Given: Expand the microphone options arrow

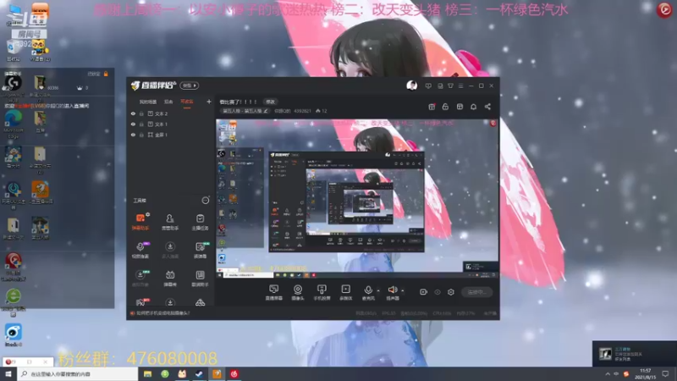Looking at the screenshot, I should pos(378,290).
